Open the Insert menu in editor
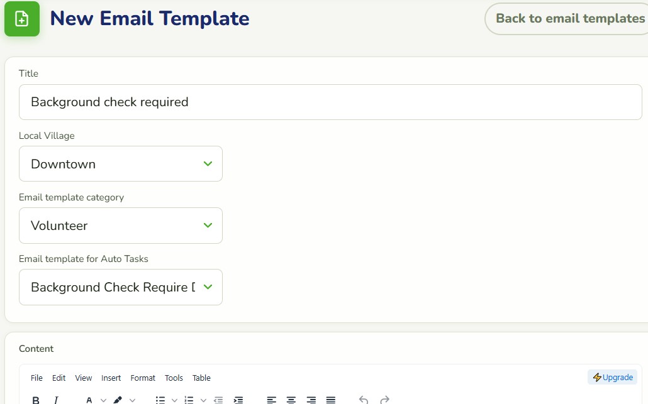Image resolution: width=648 pixels, height=404 pixels. [111, 378]
